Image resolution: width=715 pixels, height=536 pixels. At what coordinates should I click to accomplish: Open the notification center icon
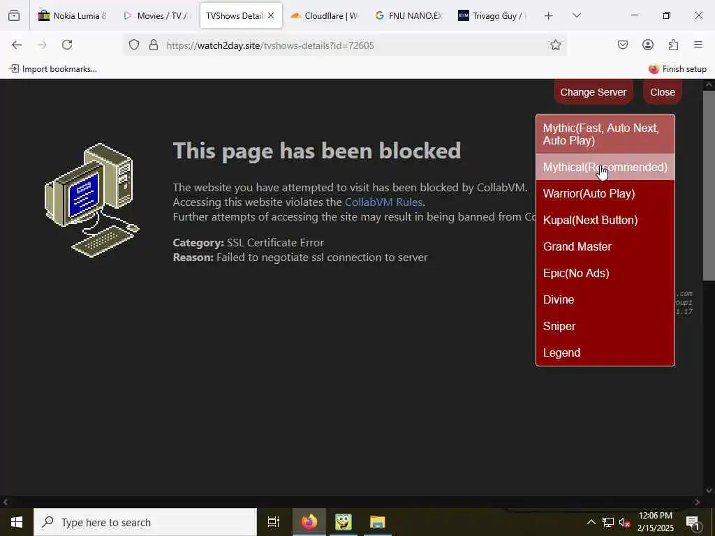click(x=693, y=522)
